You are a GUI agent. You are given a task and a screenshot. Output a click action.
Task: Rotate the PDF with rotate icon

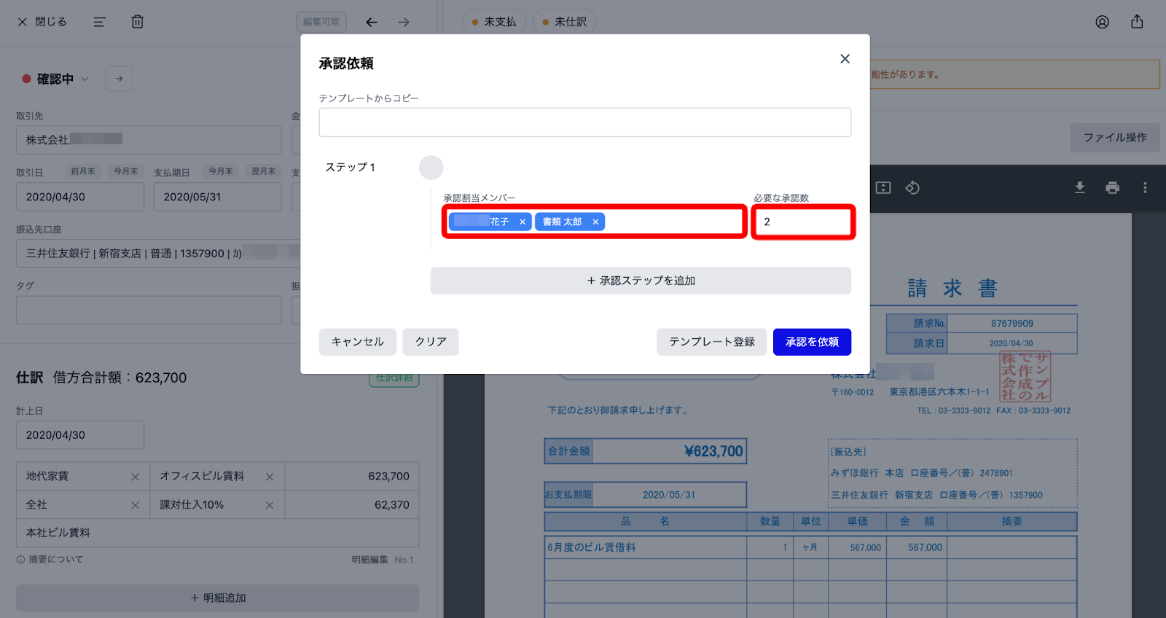coord(912,188)
